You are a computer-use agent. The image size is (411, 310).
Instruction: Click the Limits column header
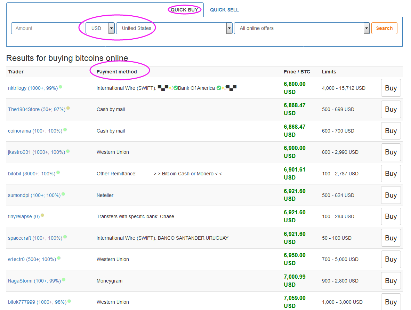(x=329, y=72)
